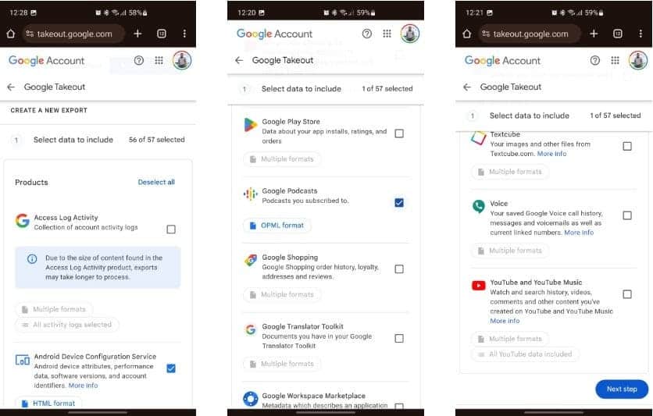Open More info link for Textcube
This screenshot has width=653, height=416.
(x=551, y=154)
